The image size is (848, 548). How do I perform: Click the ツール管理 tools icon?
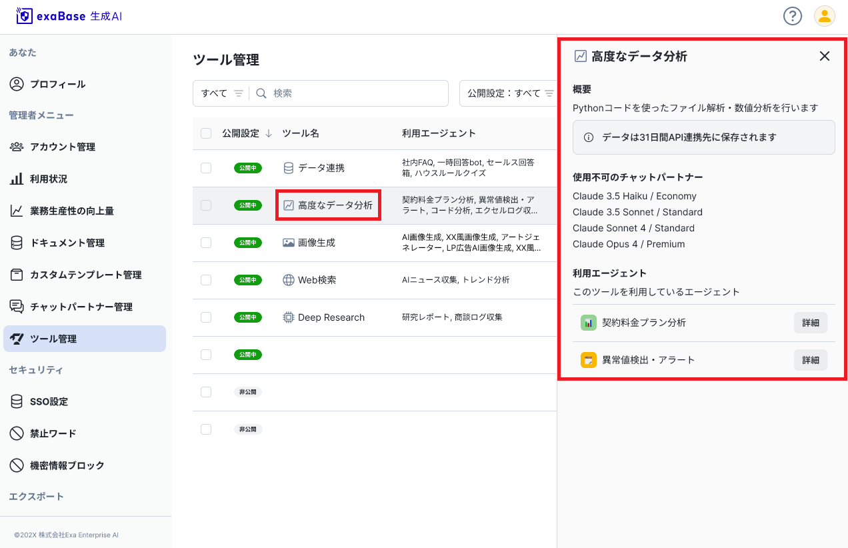(x=17, y=339)
